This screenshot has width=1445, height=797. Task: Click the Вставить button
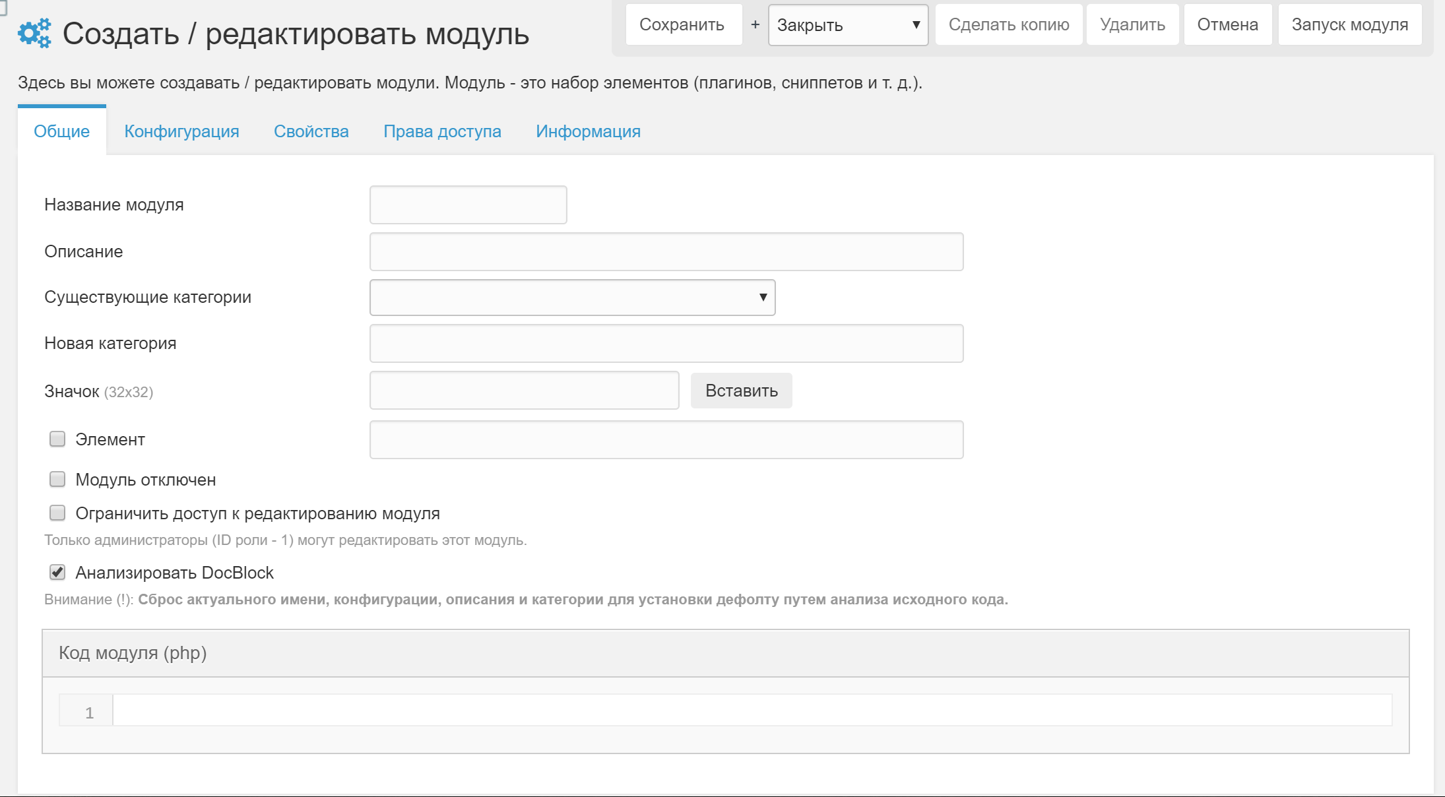[742, 391]
